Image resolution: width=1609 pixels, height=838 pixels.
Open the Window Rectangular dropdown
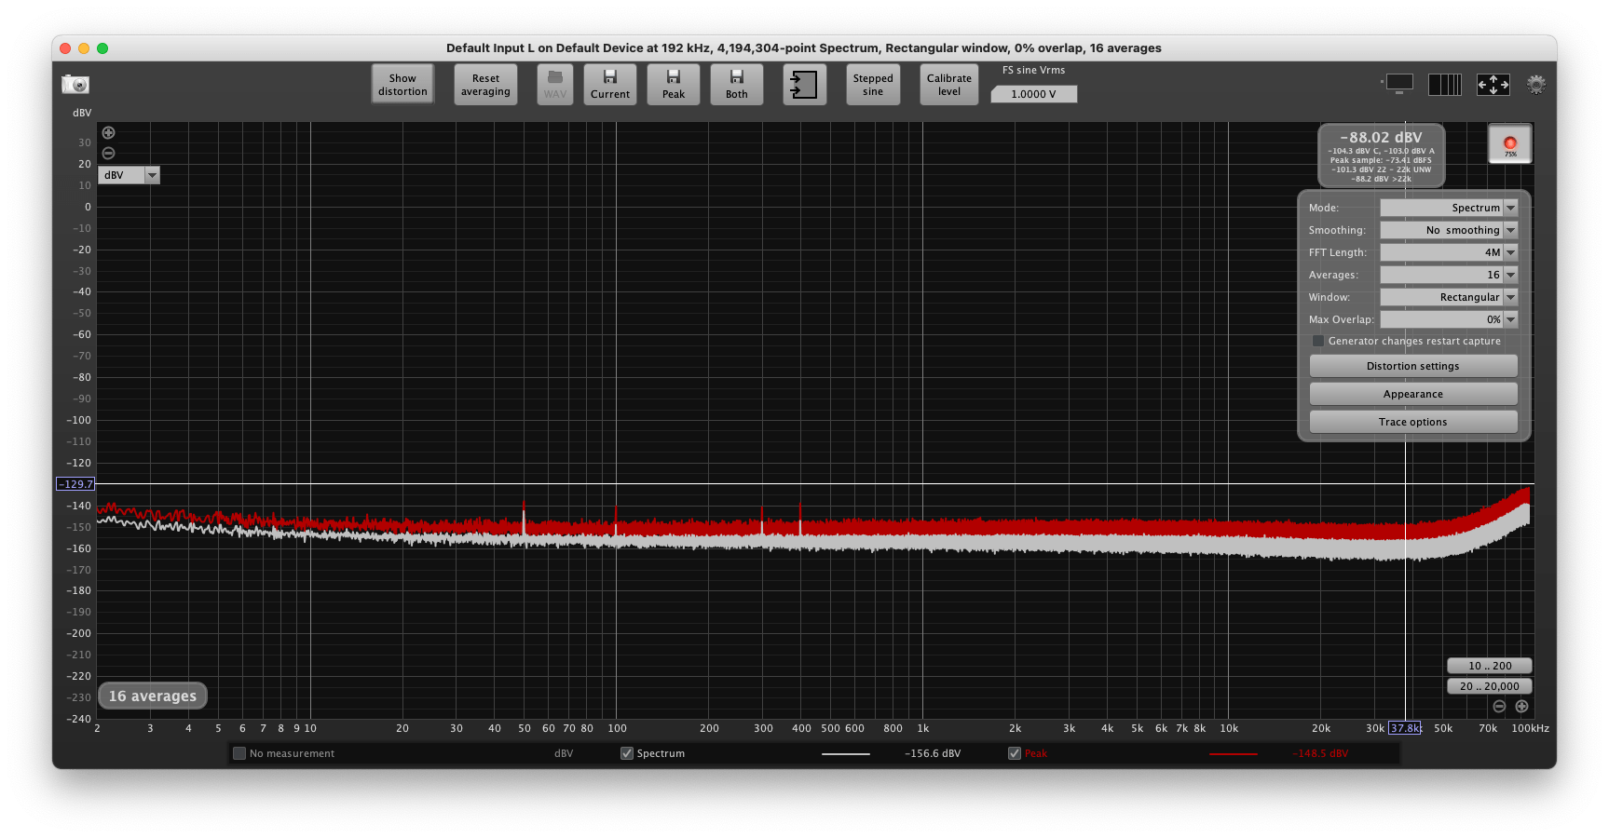1449,297
